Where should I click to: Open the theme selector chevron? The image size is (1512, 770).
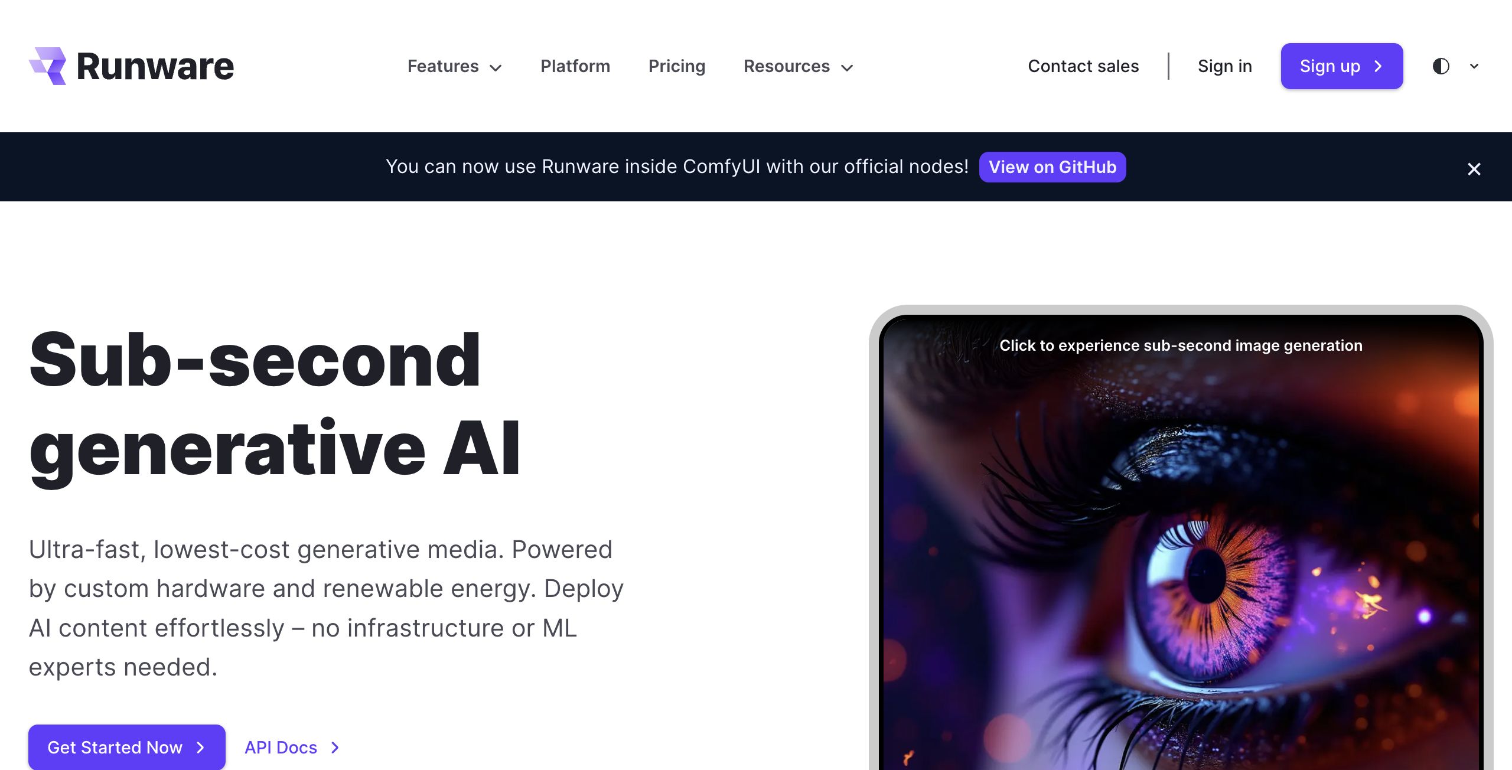[1474, 66]
